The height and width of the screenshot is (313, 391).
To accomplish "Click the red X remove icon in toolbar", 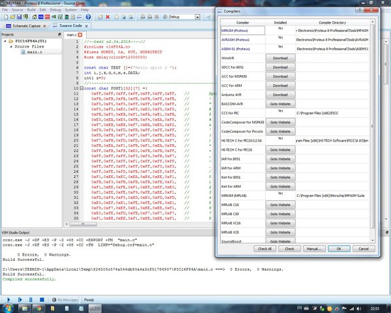I will (108, 17).
